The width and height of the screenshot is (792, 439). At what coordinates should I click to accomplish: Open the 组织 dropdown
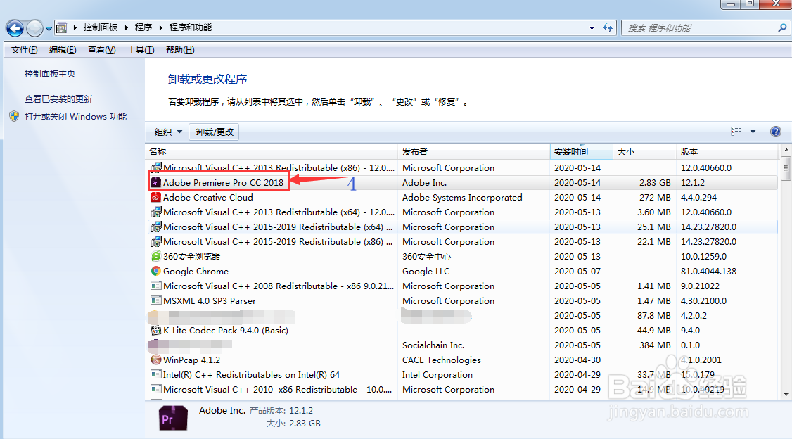tap(167, 132)
